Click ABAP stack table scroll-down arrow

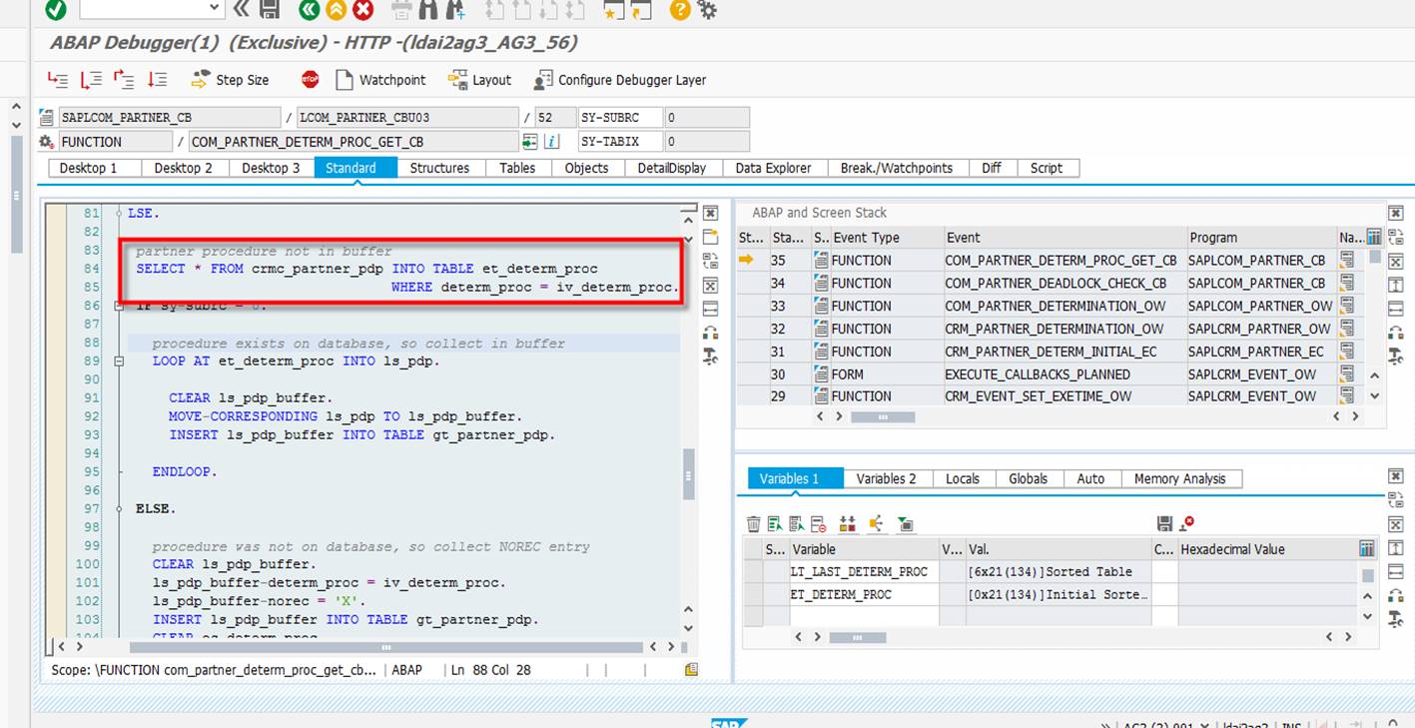[x=1374, y=395]
